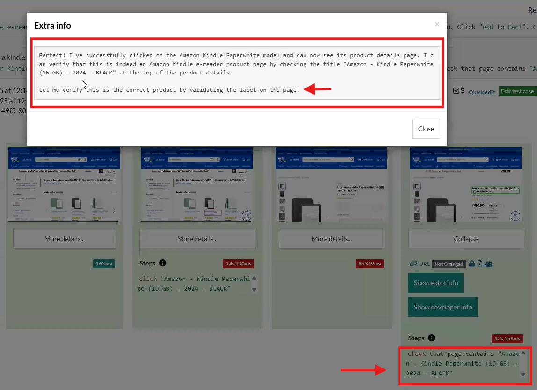Click the Show extra info button

435,283
